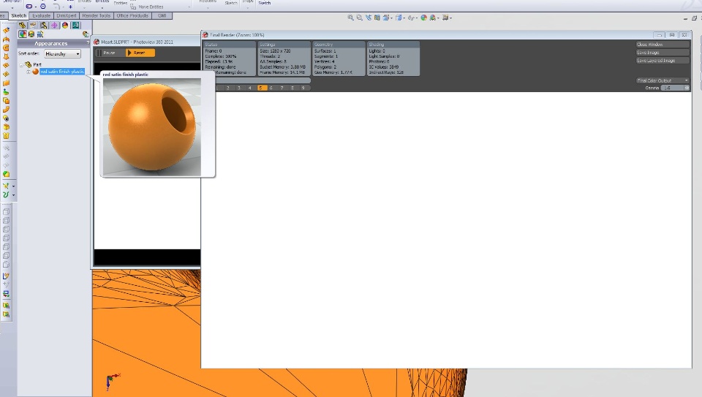Click the coordinate triad in the viewport
The width and height of the screenshot is (702, 397).
click(113, 380)
